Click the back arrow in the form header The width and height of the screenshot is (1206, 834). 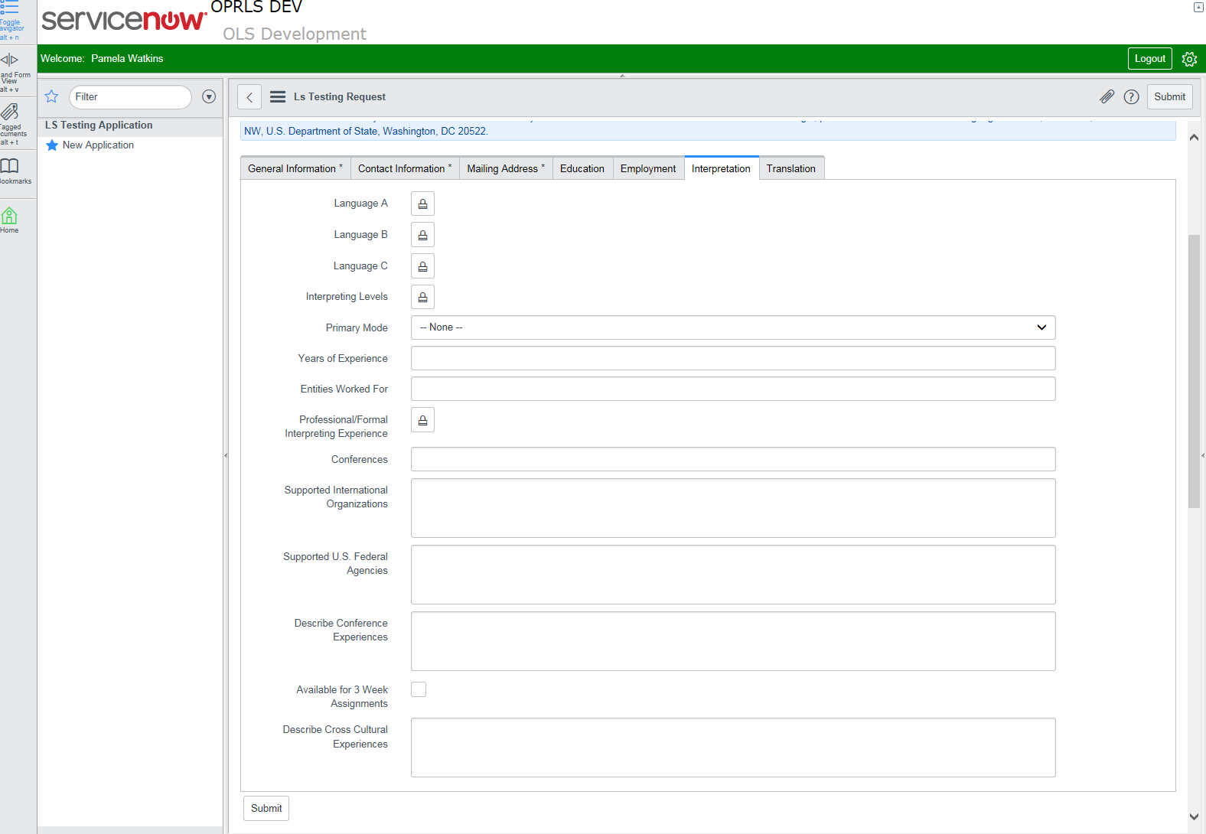(249, 97)
